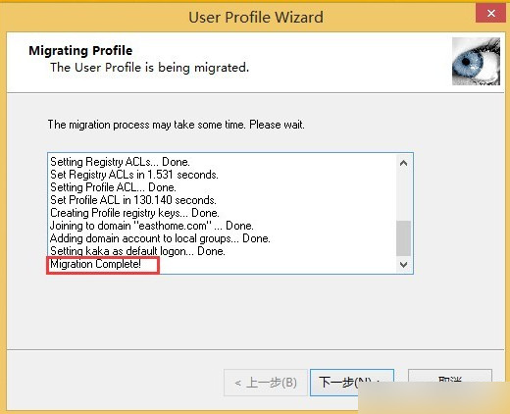Click the 'Migrating Profile' heading
The width and height of the screenshot is (510, 414).
pyautogui.click(x=80, y=51)
